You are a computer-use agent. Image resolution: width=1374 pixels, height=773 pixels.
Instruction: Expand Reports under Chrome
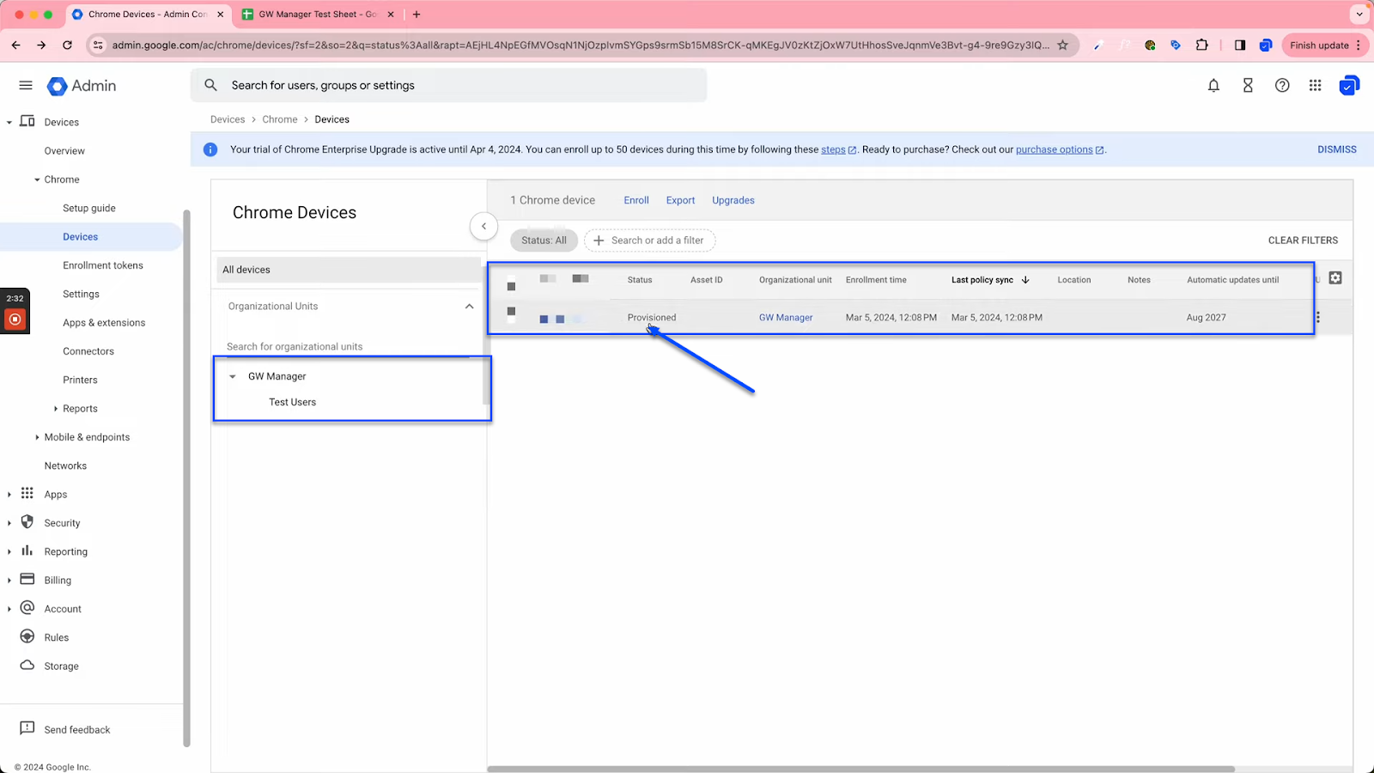pos(56,409)
